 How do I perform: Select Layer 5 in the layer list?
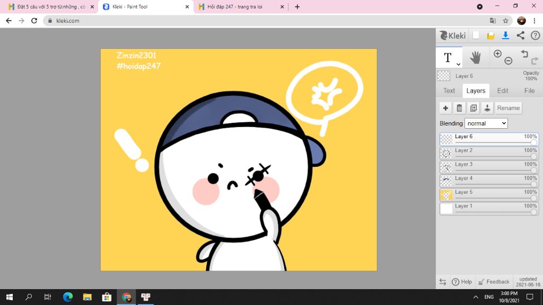point(489,194)
